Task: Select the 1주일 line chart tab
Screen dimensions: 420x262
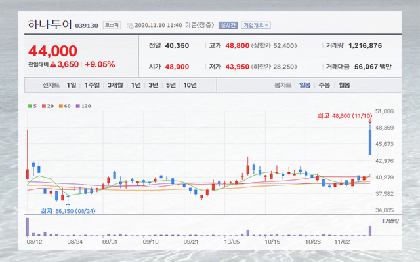Action: tap(92, 85)
